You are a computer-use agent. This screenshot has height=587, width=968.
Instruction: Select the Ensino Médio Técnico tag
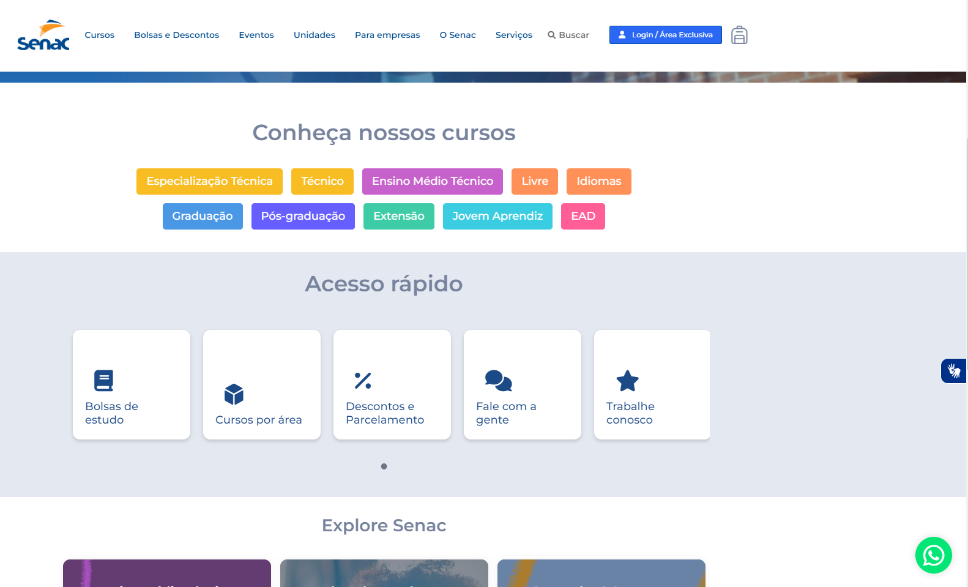click(x=433, y=181)
